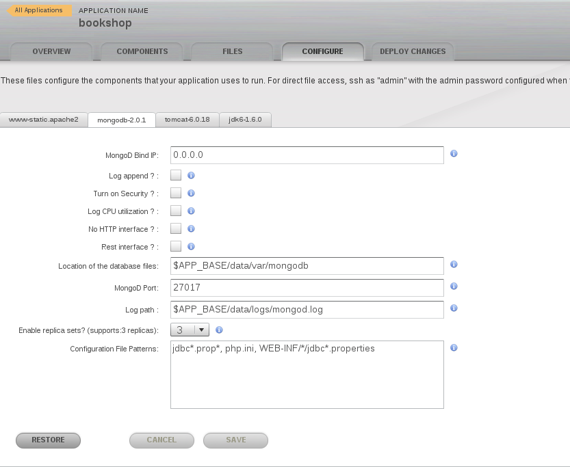Expand the Enable replica sets dropdown
Image resolution: width=570 pixels, height=467 pixels.
(190, 330)
